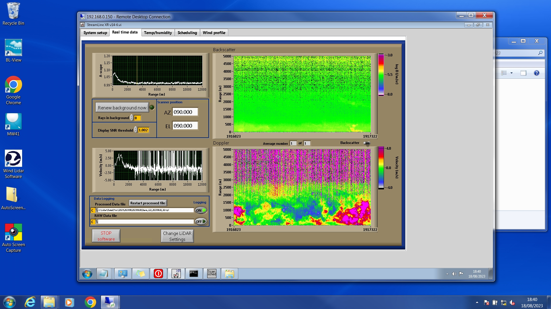551x309 pixels.
Task: Click Change LiDAR Settings button
Action: coord(177,236)
